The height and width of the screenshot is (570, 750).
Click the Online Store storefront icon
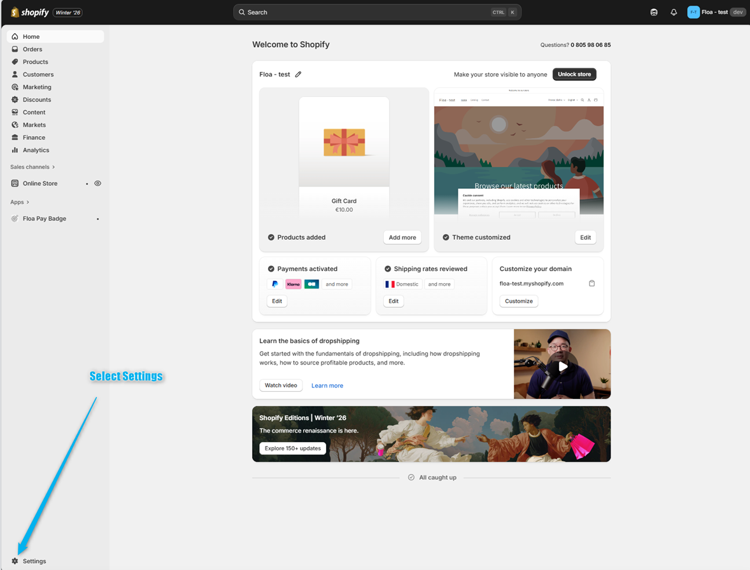[x=15, y=183]
